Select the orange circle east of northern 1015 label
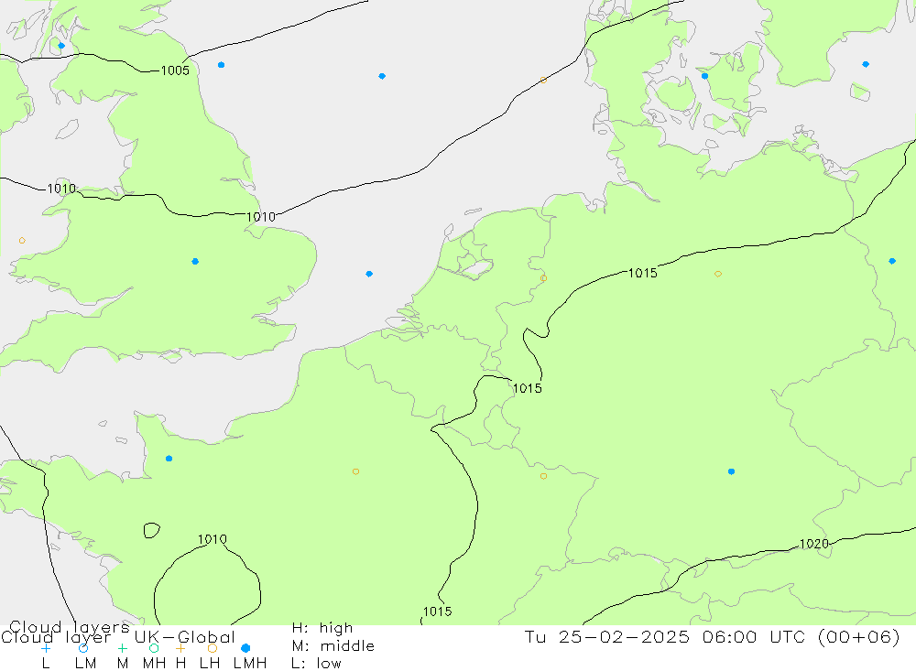916x671 pixels. click(718, 274)
